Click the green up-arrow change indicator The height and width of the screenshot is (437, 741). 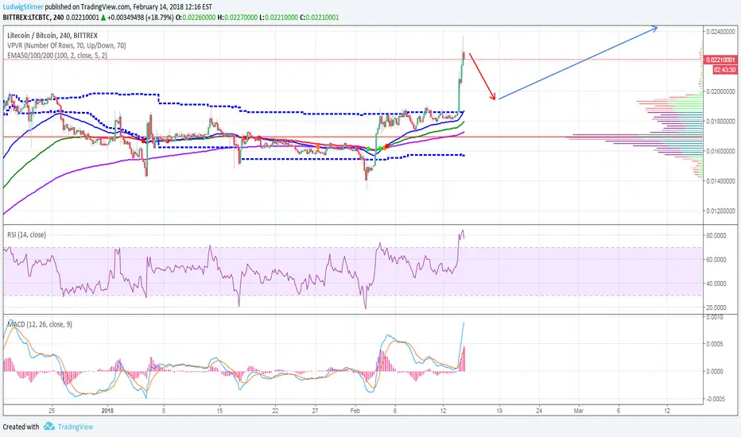[x=103, y=17]
